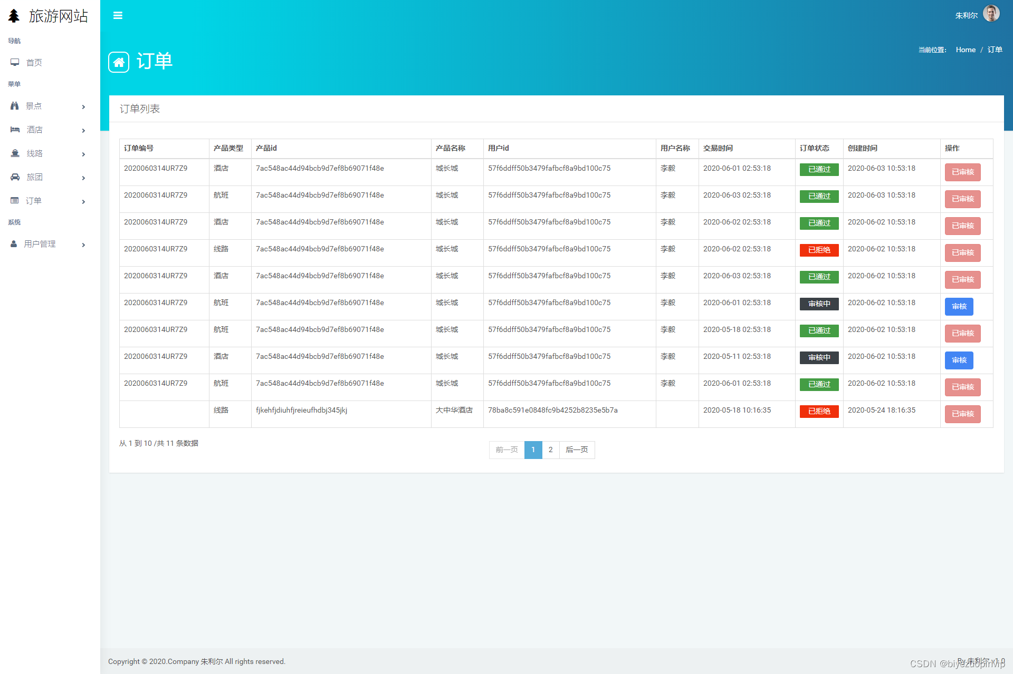Expand the 订单 sidebar chevron

(83, 201)
